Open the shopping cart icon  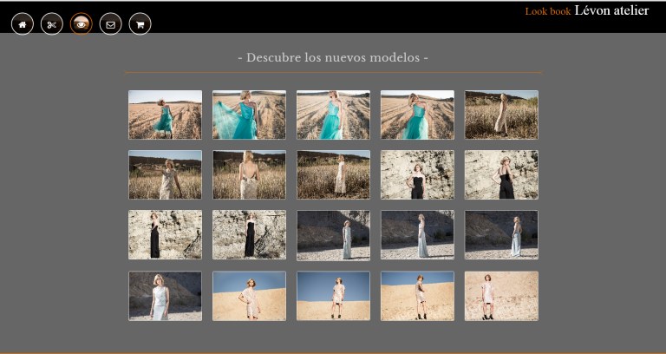(140, 24)
